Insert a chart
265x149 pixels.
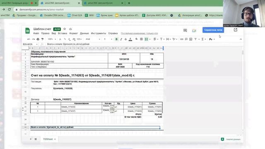[x=190, y=39]
